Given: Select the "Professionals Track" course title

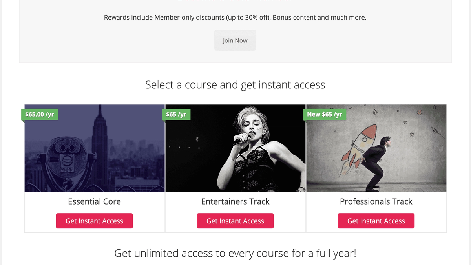Looking at the screenshot, I should tap(376, 201).
